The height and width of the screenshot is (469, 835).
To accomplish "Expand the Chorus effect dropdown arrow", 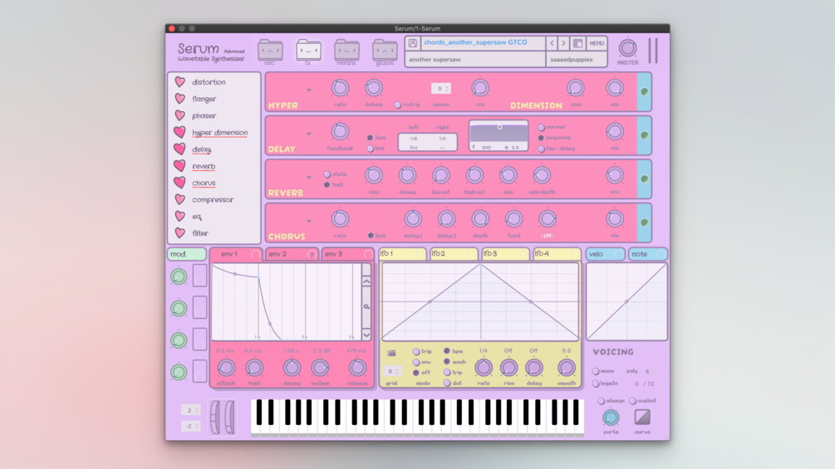I will [x=309, y=221].
